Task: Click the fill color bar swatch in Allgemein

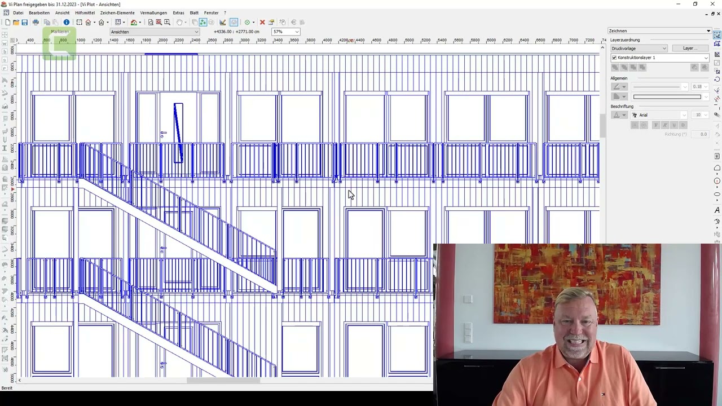Action: point(667,97)
